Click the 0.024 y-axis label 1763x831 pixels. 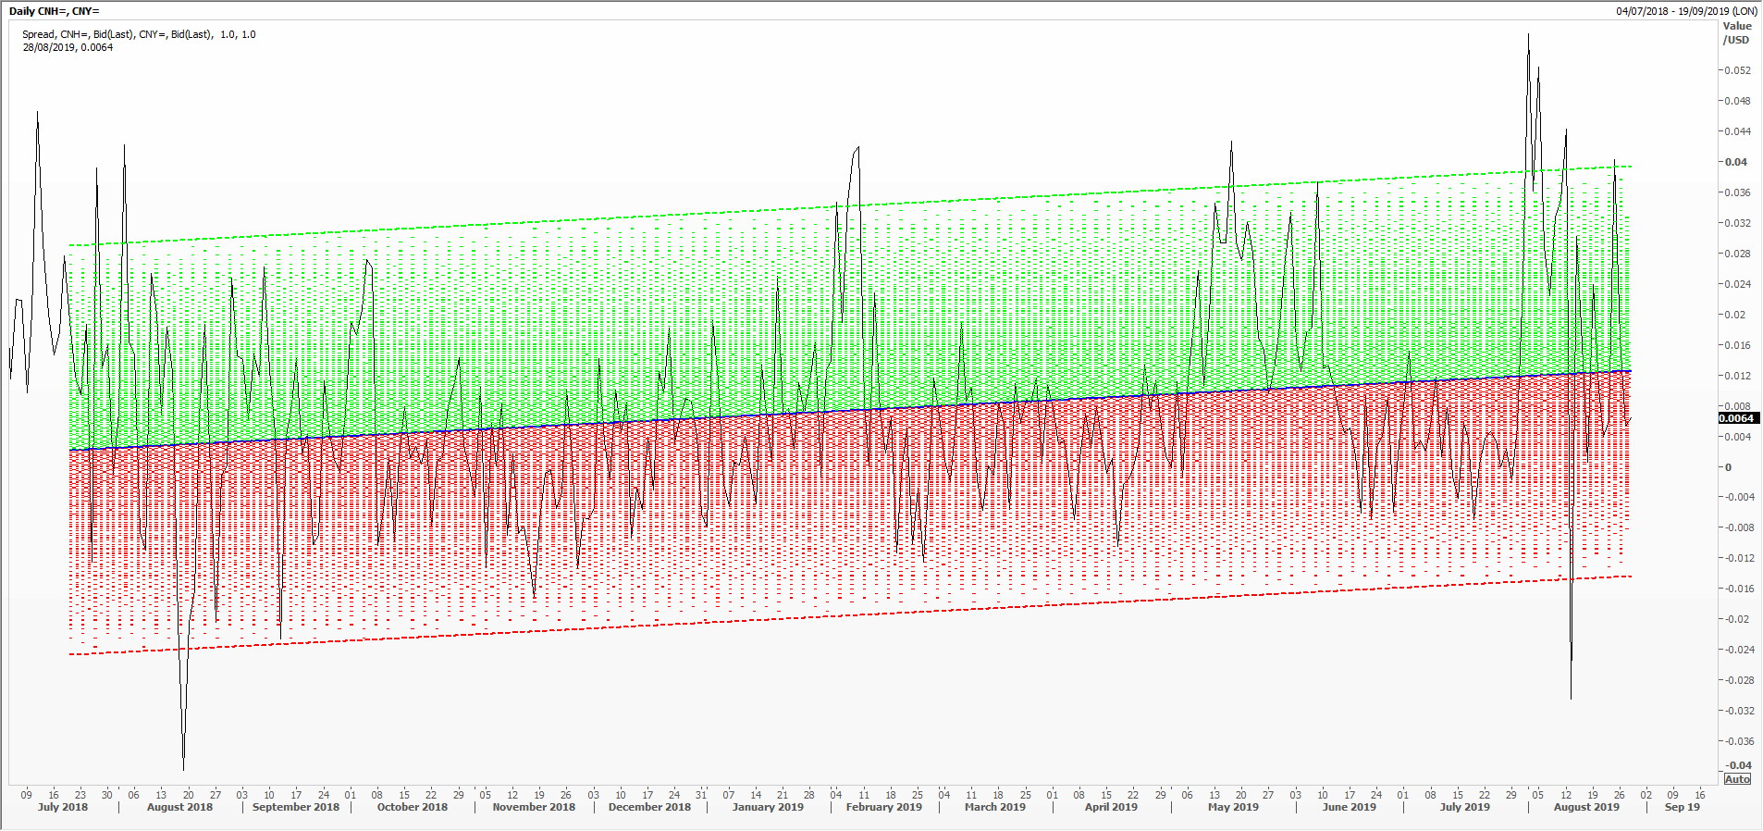1736,284
